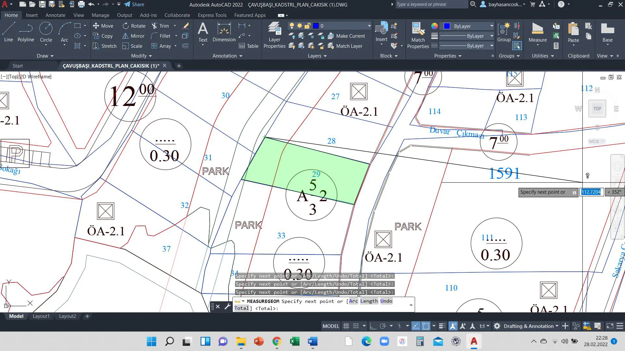Open Layer Properties manager

274,35
